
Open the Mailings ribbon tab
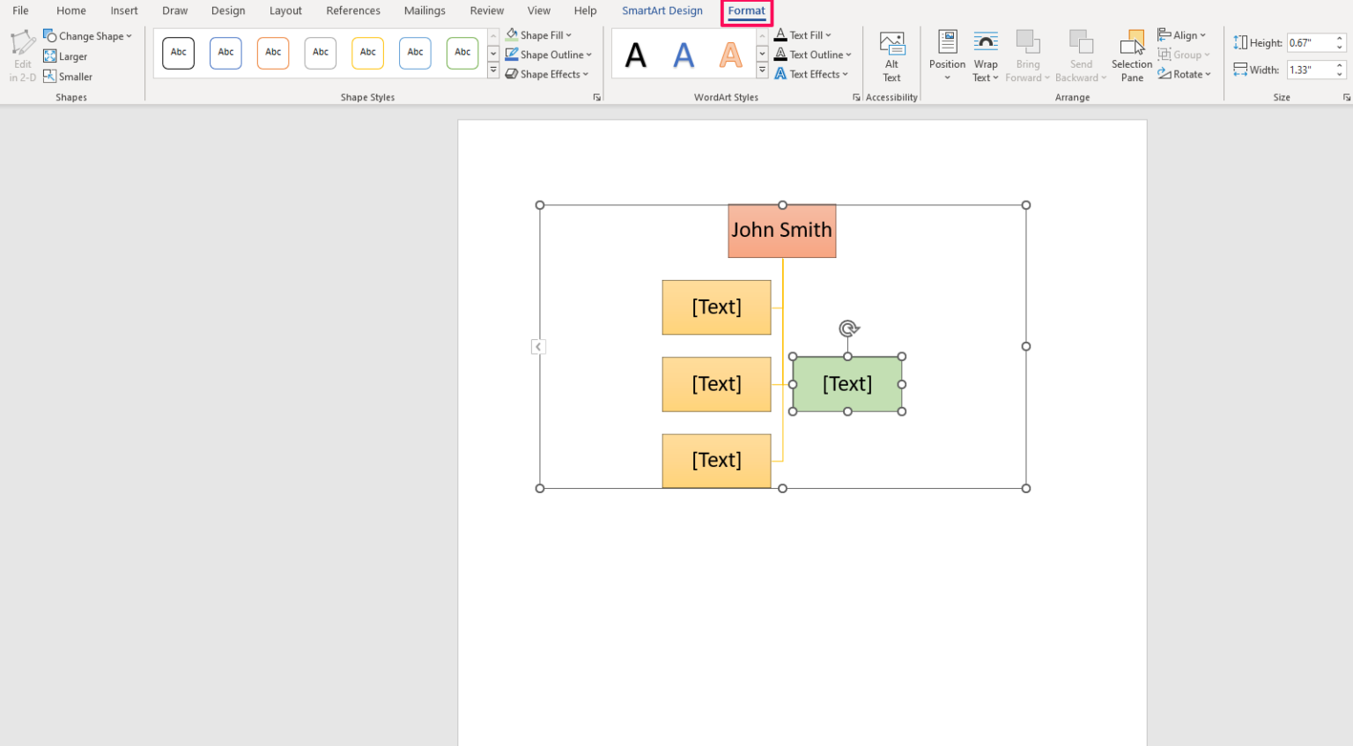(425, 11)
